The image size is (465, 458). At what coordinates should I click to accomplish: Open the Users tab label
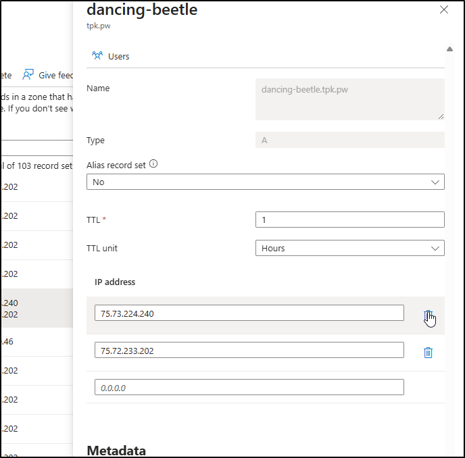pos(119,56)
